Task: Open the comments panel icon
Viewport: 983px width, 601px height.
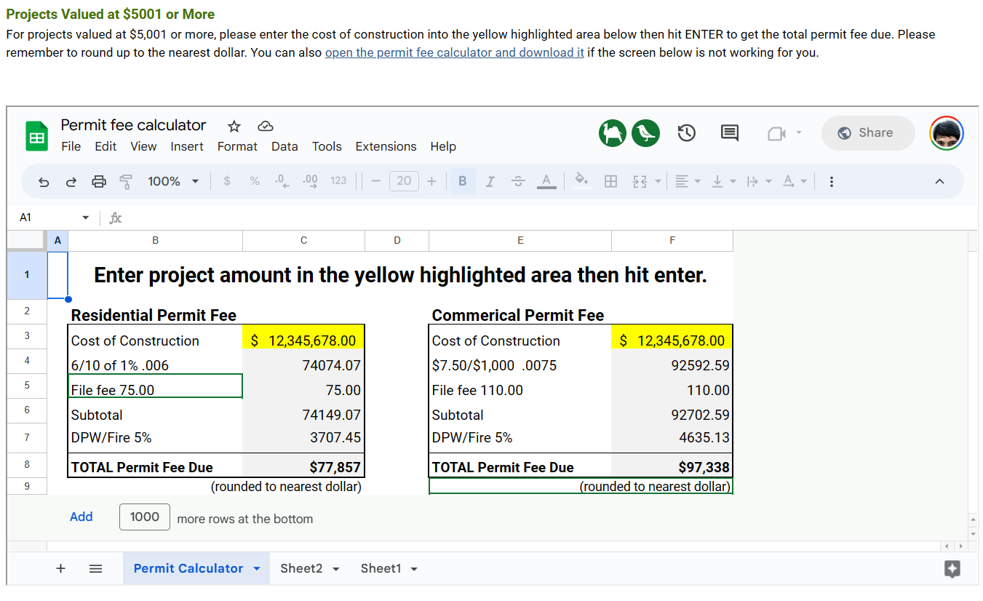Action: point(729,133)
